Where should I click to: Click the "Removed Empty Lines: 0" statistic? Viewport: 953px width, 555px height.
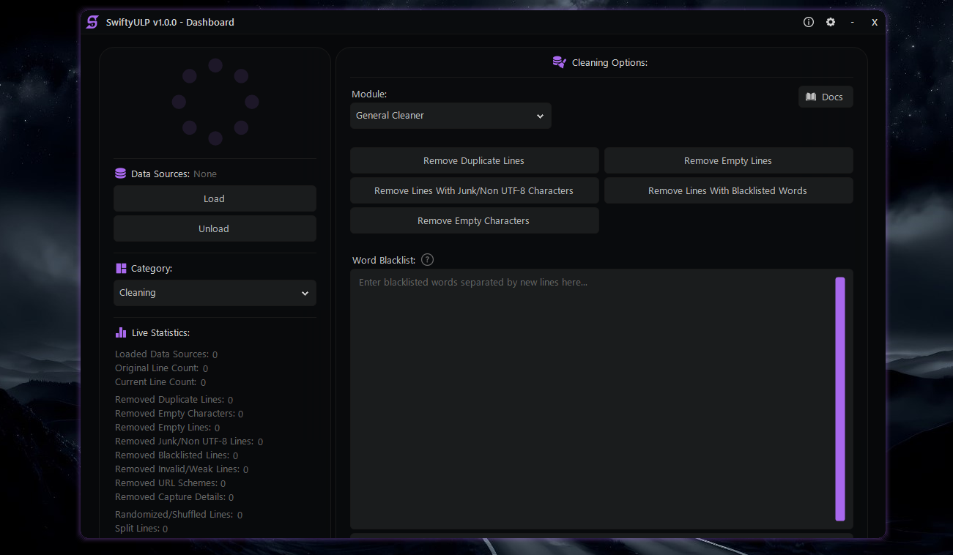(x=168, y=428)
